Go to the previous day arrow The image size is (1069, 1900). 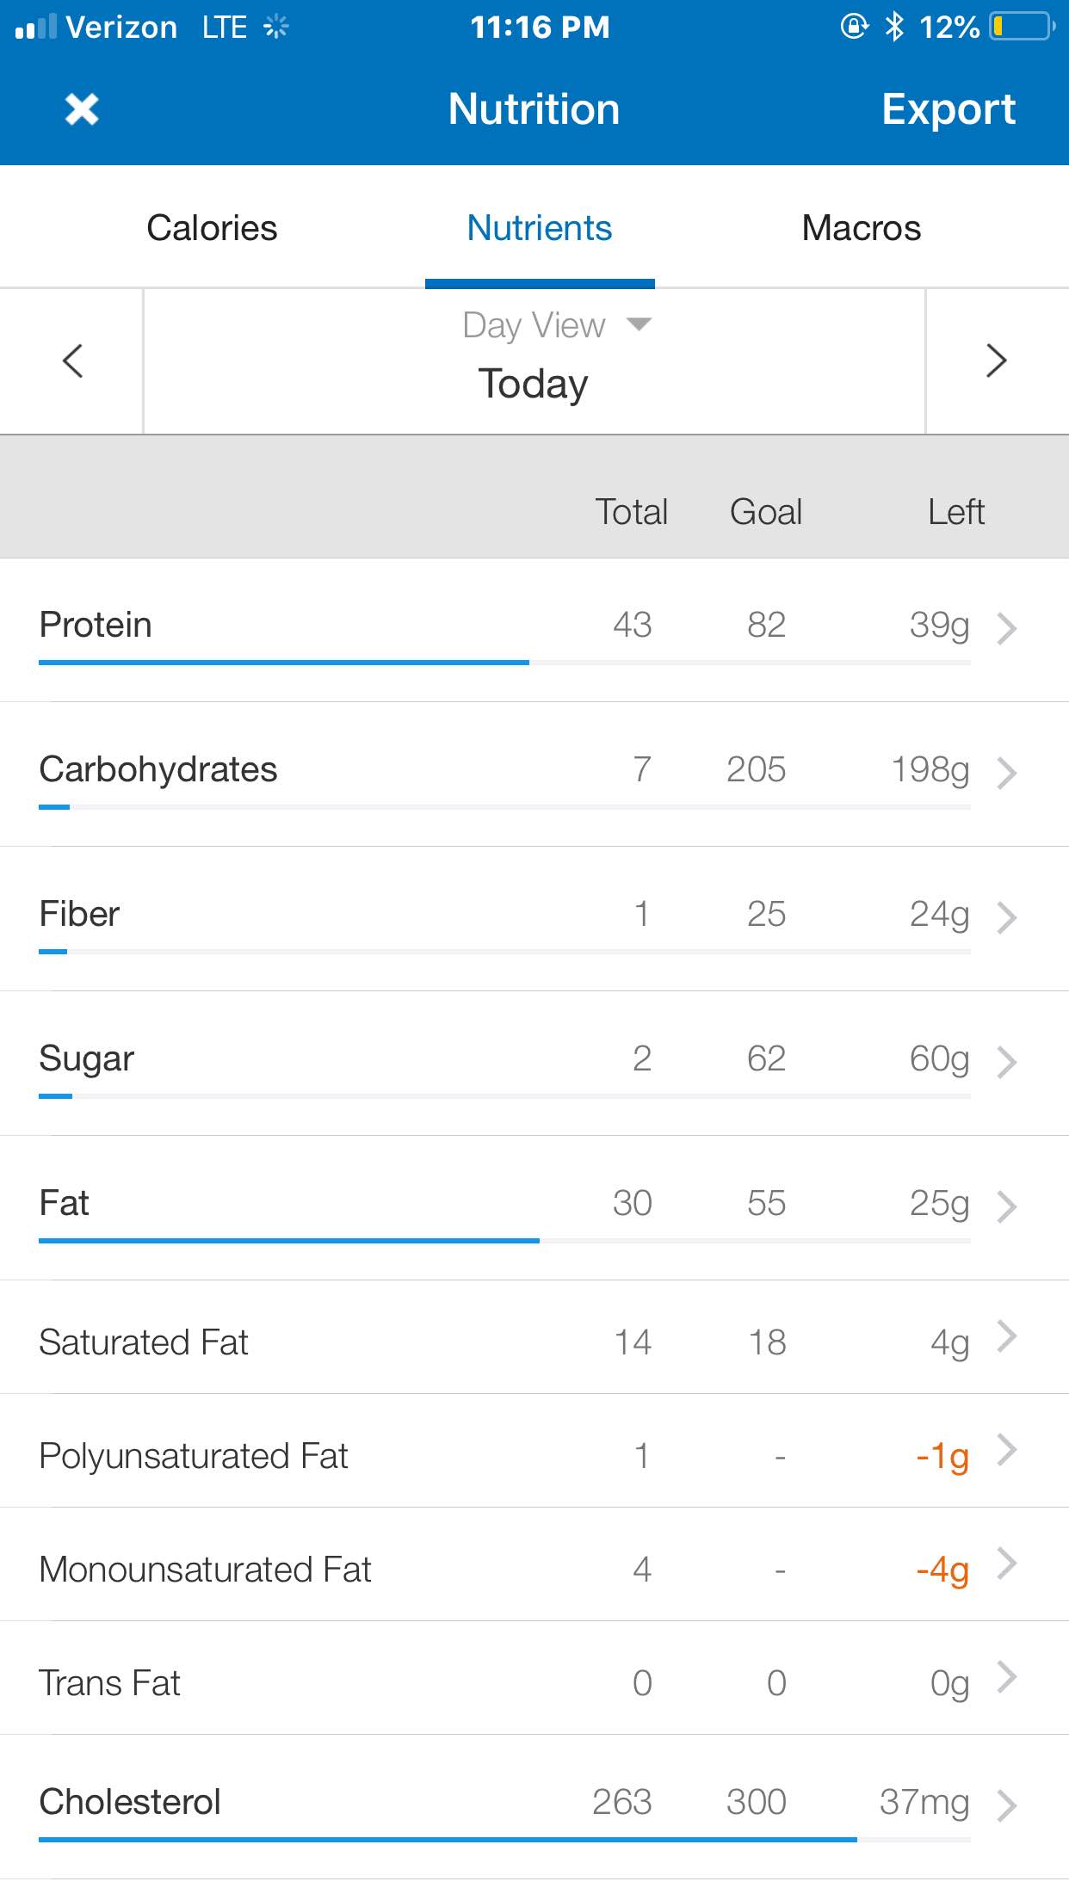click(72, 361)
